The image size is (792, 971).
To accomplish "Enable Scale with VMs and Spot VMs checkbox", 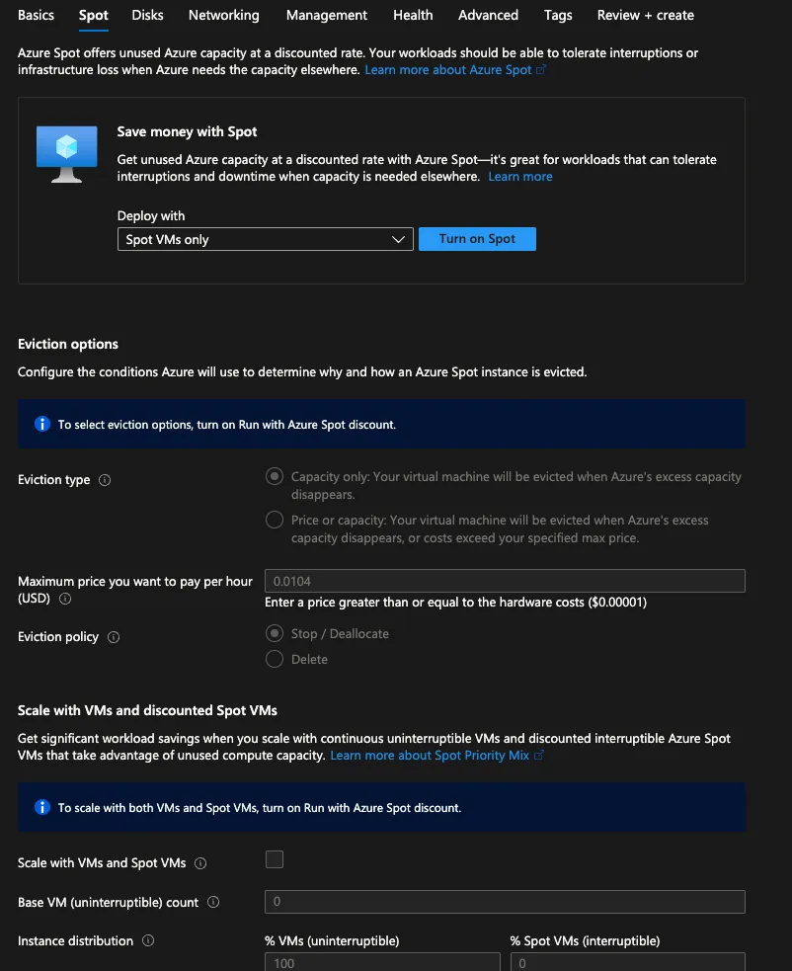I will tap(275, 859).
